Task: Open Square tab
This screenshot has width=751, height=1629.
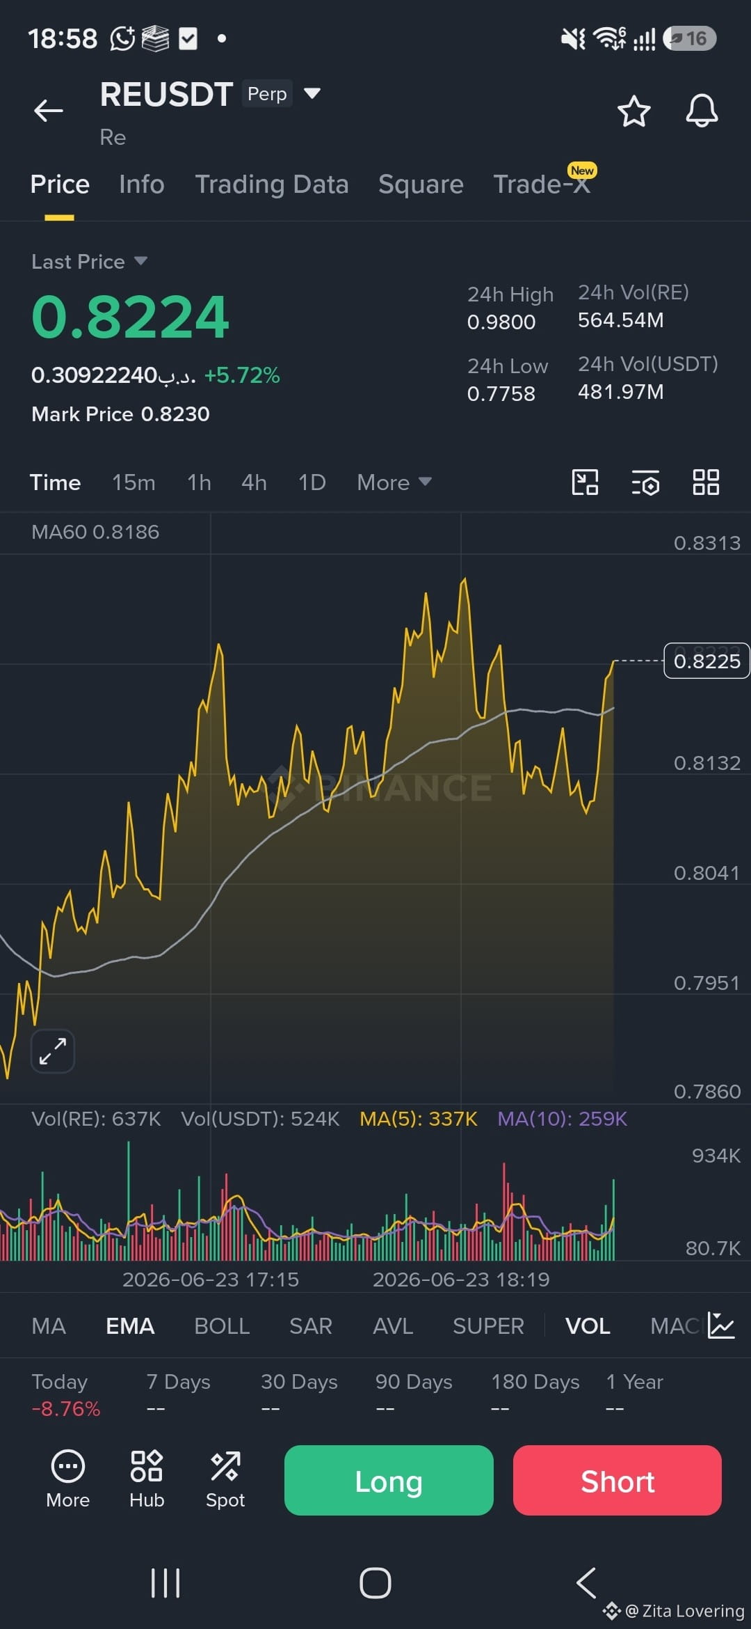Action: tap(421, 184)
